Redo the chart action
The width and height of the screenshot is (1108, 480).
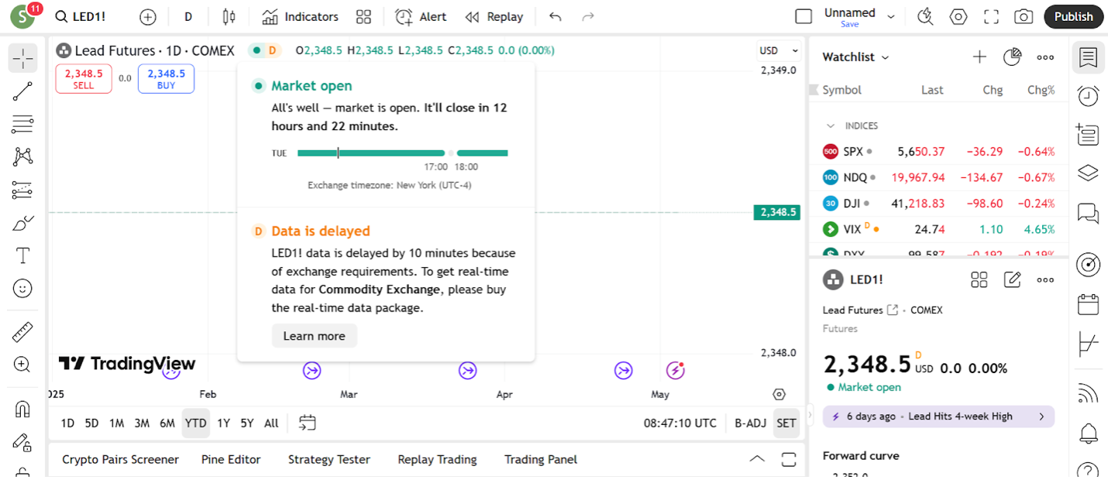point(588,17)
